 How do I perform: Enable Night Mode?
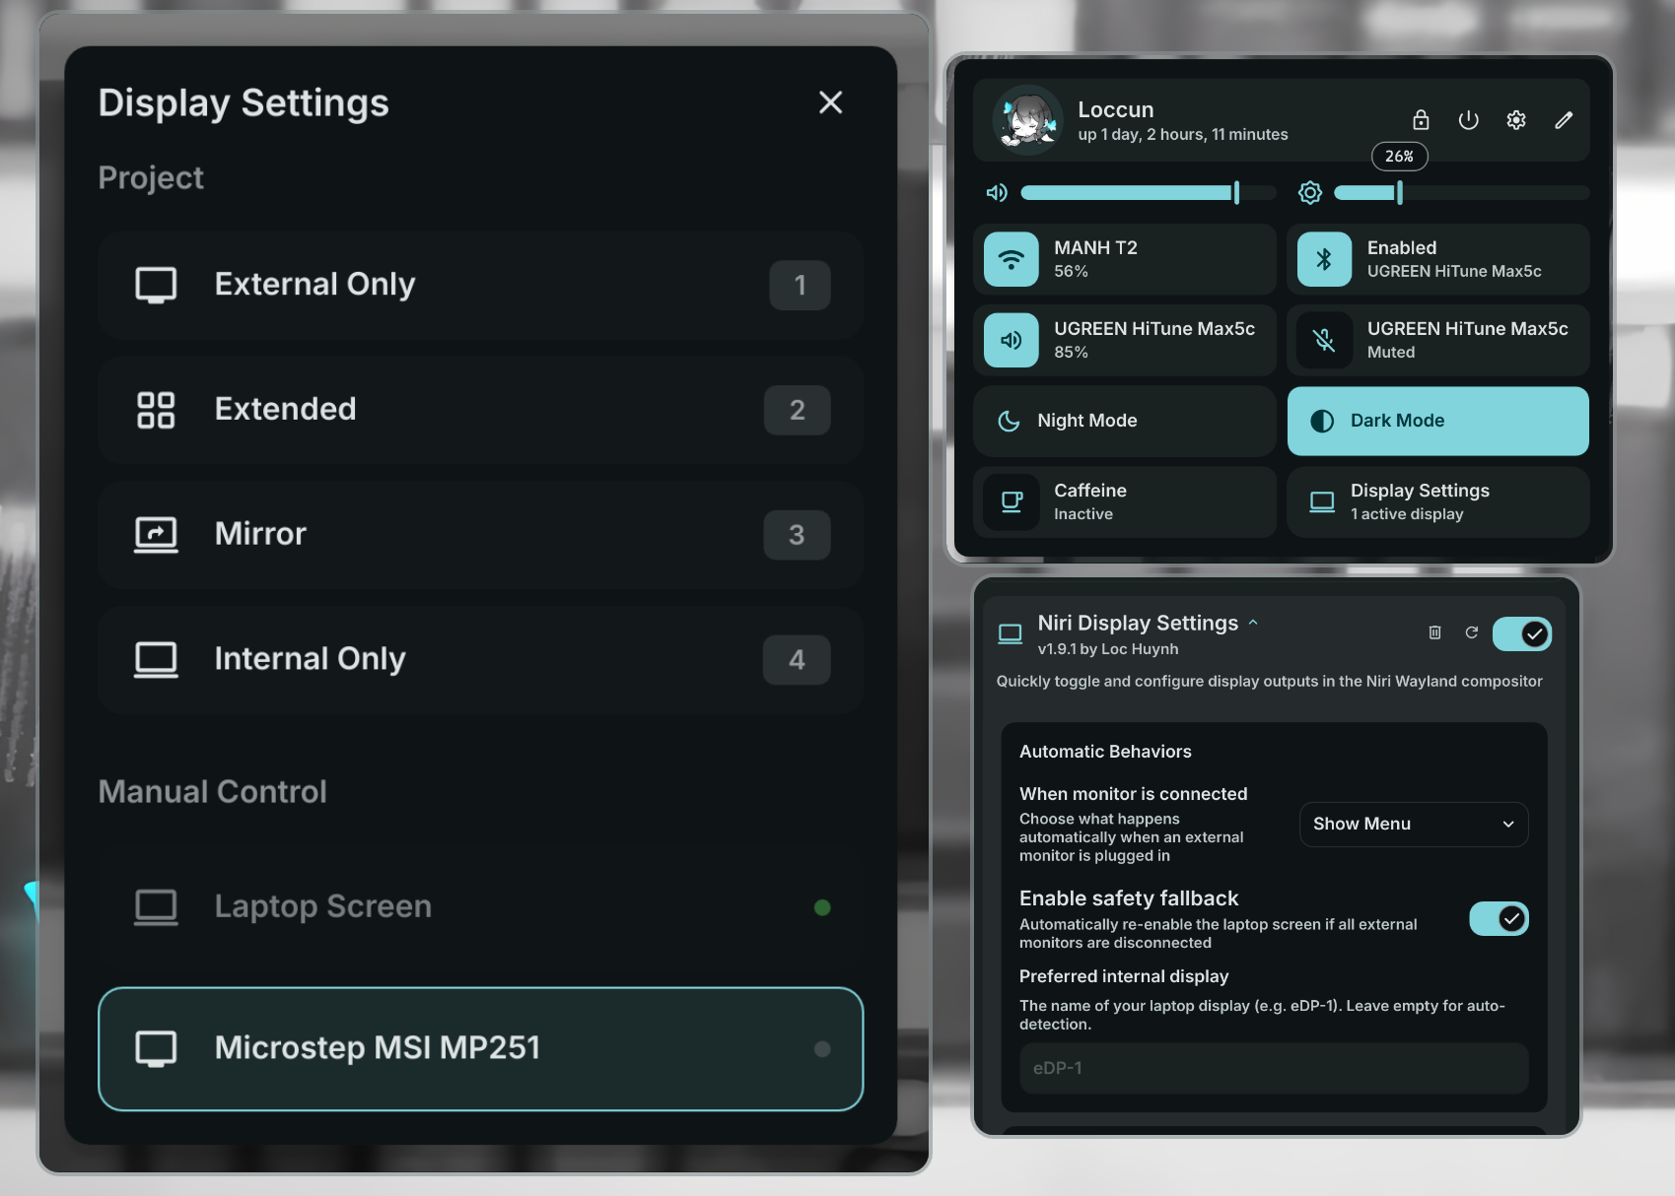[1124, 421]
